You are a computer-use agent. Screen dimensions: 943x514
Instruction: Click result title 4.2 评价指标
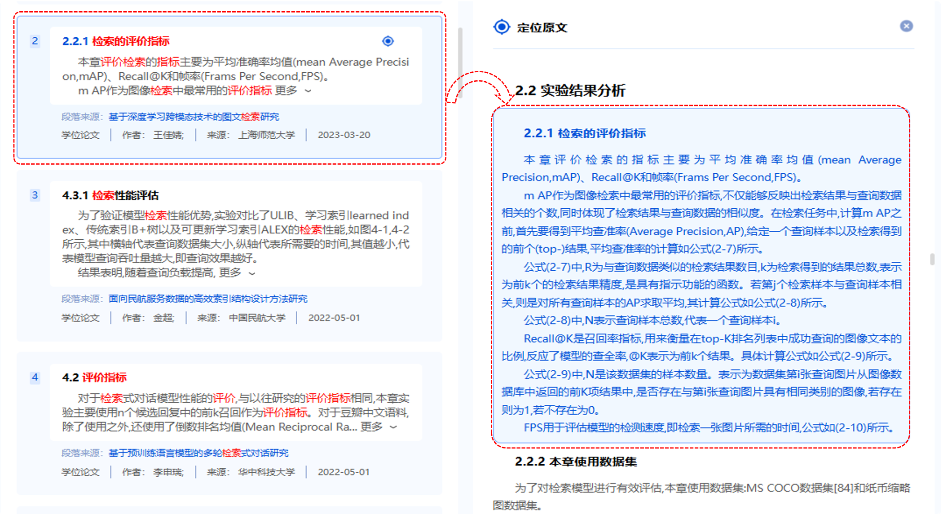94,378
